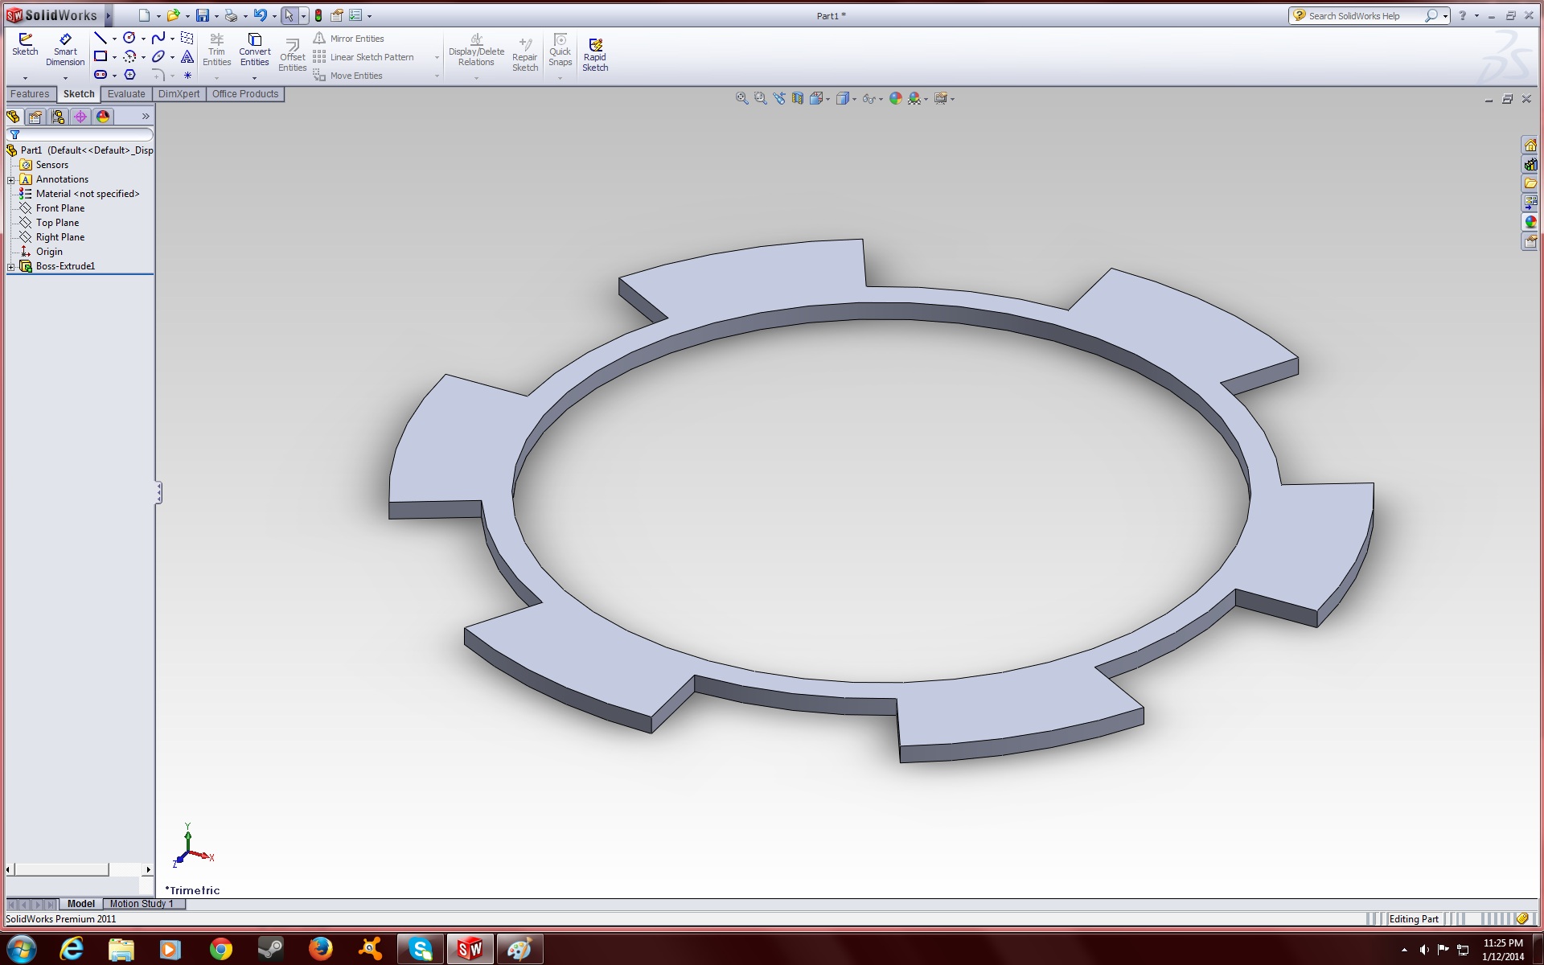Click the Save icon

pyautogui.click(x=203, y=15)
